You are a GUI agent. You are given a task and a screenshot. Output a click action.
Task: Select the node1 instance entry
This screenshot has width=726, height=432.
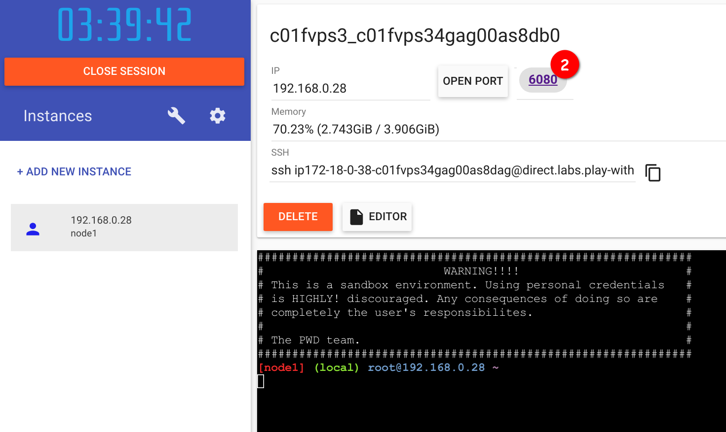coord(124,227)
